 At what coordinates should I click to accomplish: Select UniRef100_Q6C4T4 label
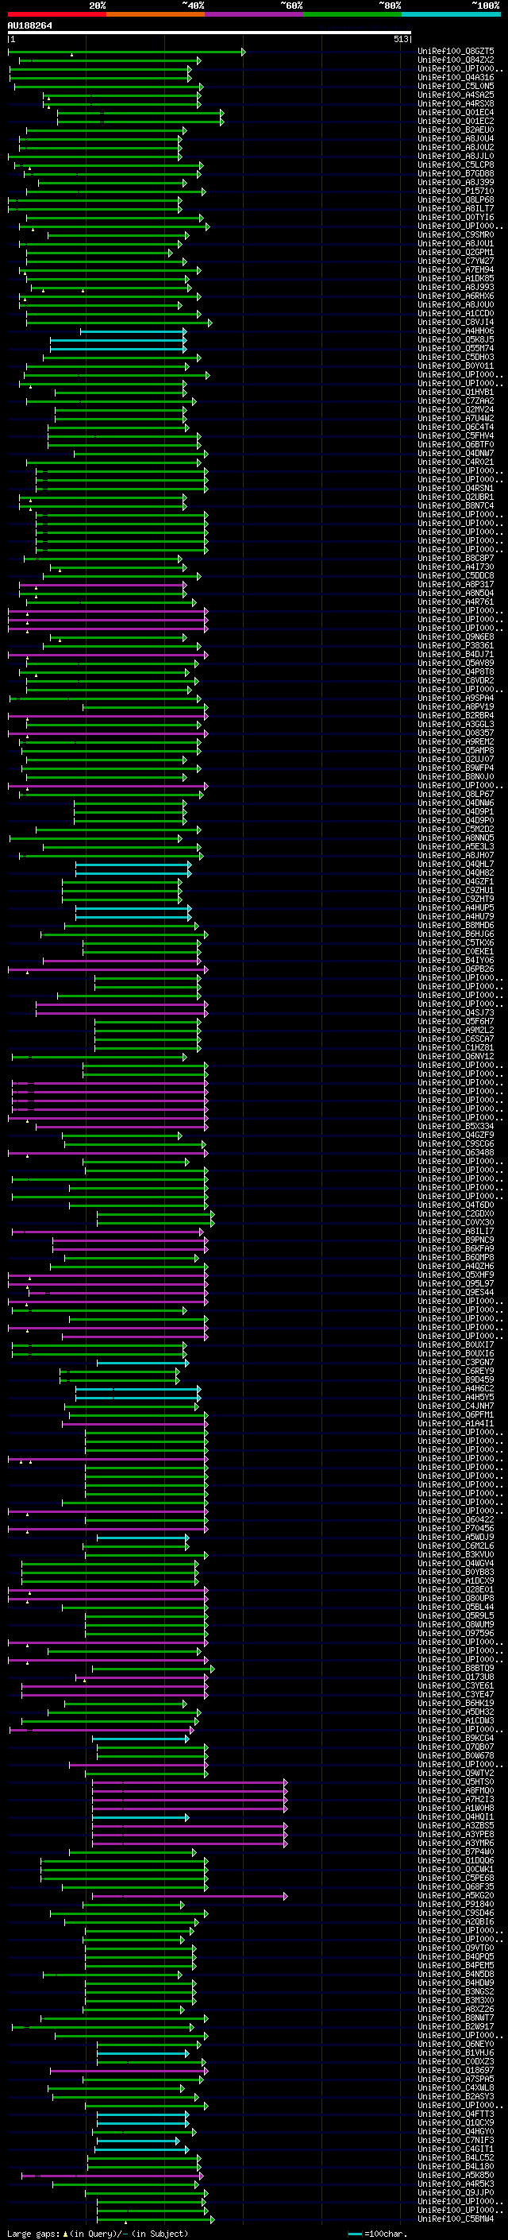pyautogui.click(x=456, y=427)
